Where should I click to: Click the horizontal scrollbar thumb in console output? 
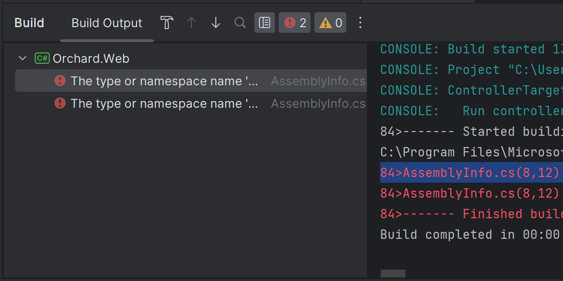coord(393,274)
